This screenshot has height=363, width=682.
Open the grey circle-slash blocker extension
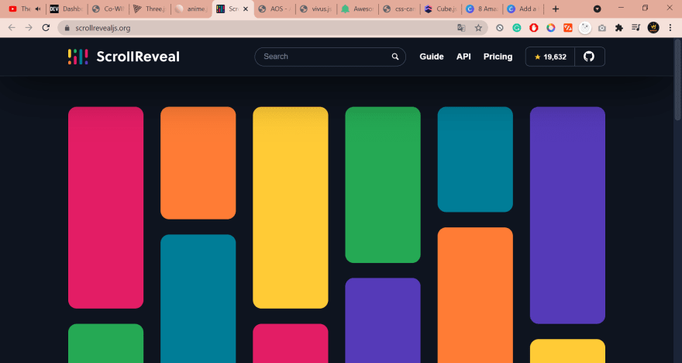click(x=500, y=28)
